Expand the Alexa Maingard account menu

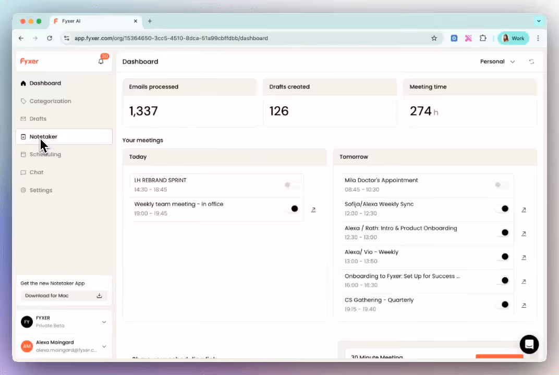(x=104, y=346)
